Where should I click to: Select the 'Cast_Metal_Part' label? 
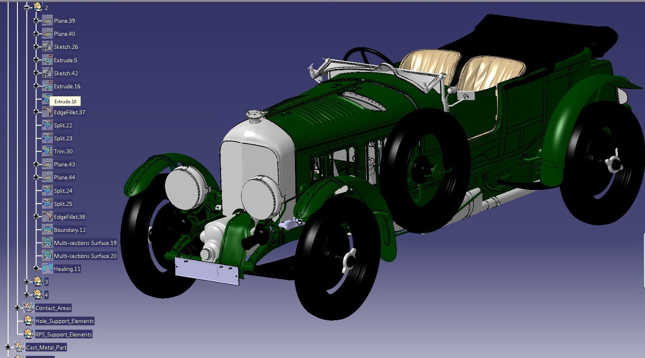tap(46, 347)
